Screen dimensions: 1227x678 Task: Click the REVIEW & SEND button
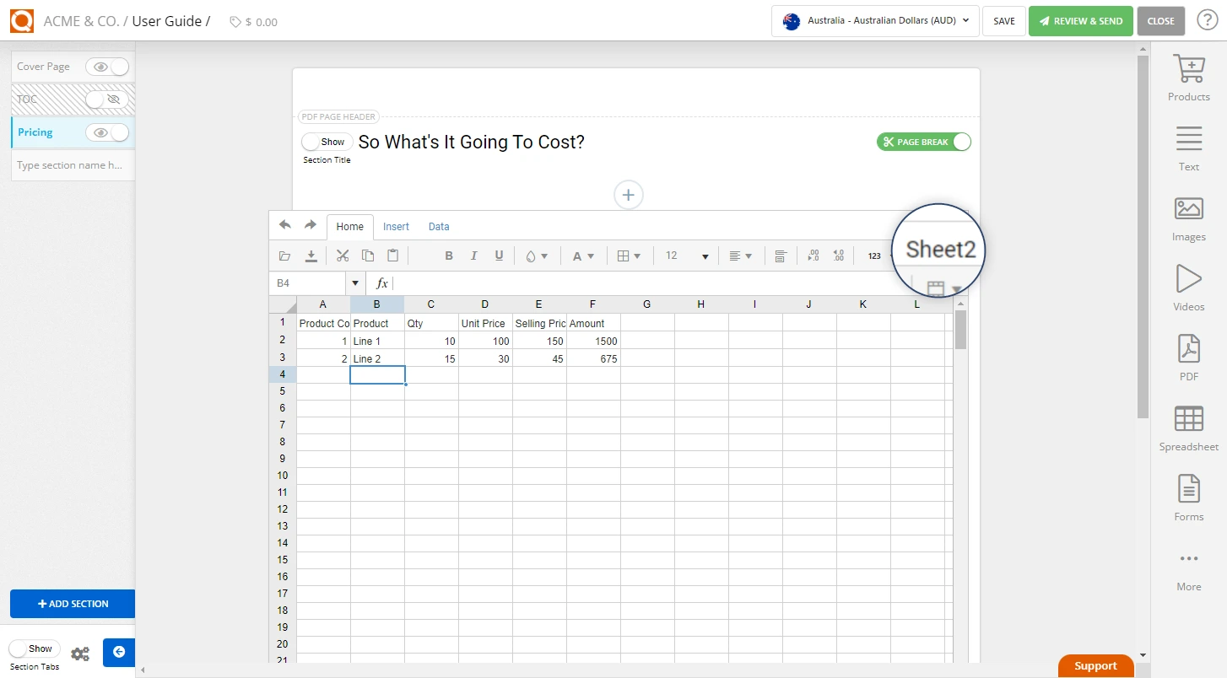tap(1080, 20)
